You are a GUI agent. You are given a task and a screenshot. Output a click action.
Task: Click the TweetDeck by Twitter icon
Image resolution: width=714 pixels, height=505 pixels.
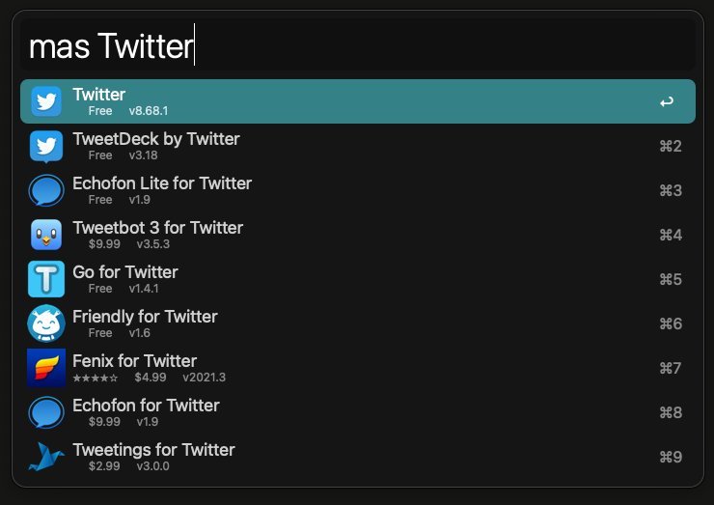[46, 146]
